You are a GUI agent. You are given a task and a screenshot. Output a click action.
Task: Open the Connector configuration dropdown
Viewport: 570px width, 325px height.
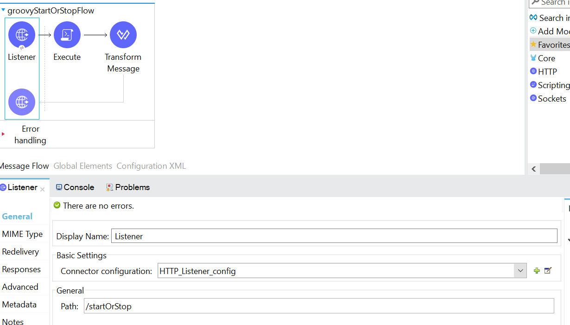tap(520, 270)
